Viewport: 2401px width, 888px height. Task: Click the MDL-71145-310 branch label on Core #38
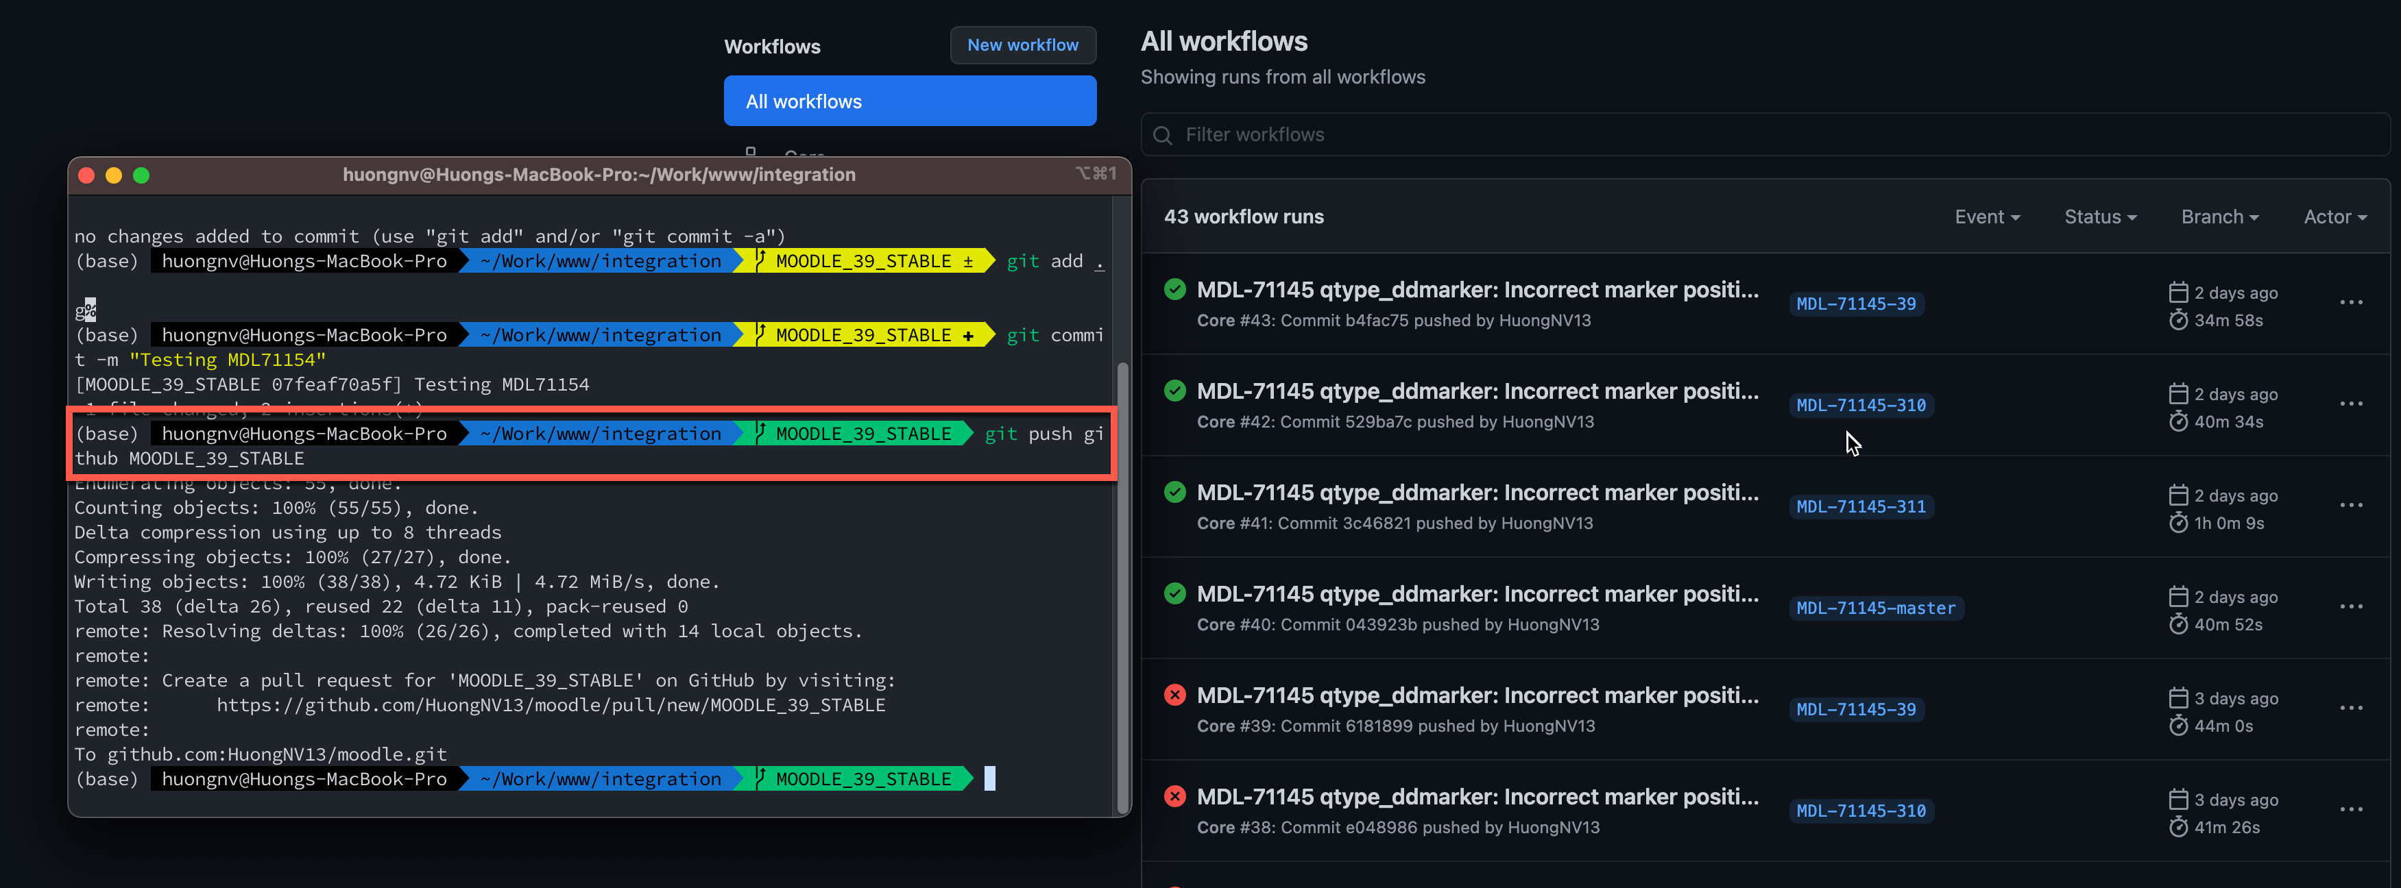coord(1861,811)
